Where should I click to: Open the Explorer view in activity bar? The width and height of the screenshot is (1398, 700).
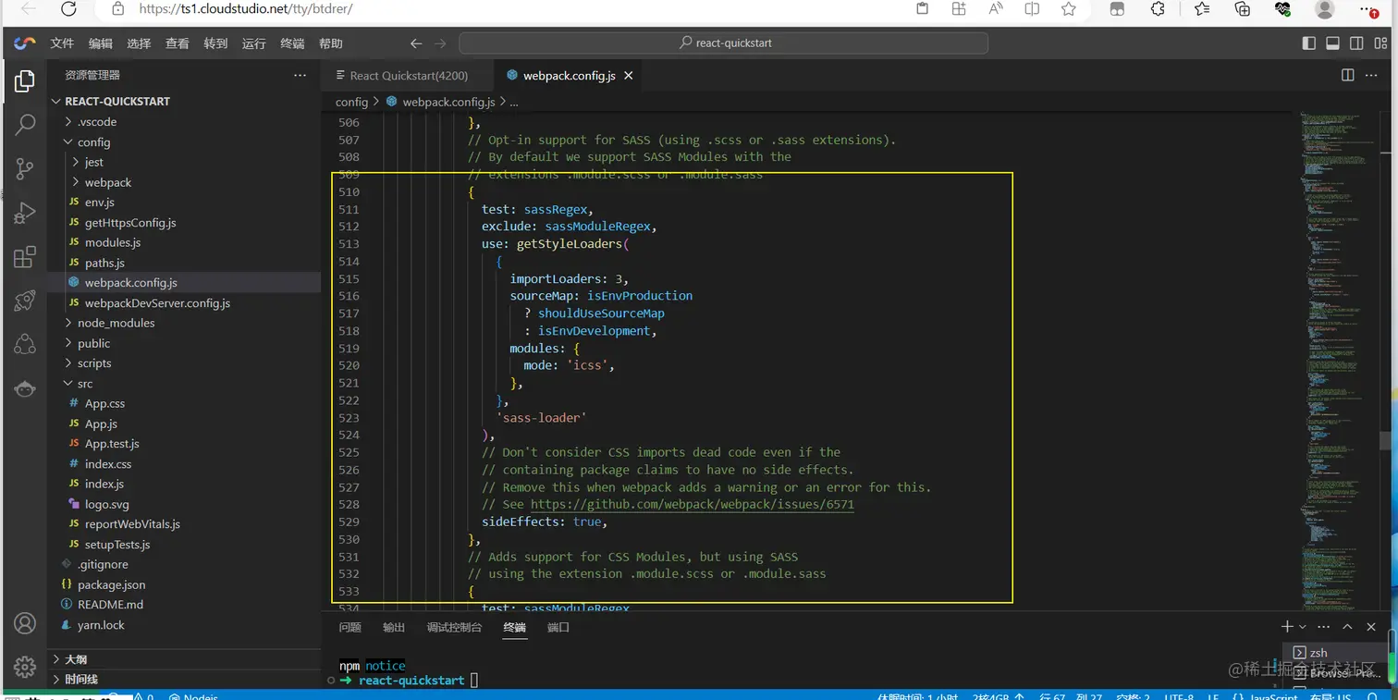(25, 81)
